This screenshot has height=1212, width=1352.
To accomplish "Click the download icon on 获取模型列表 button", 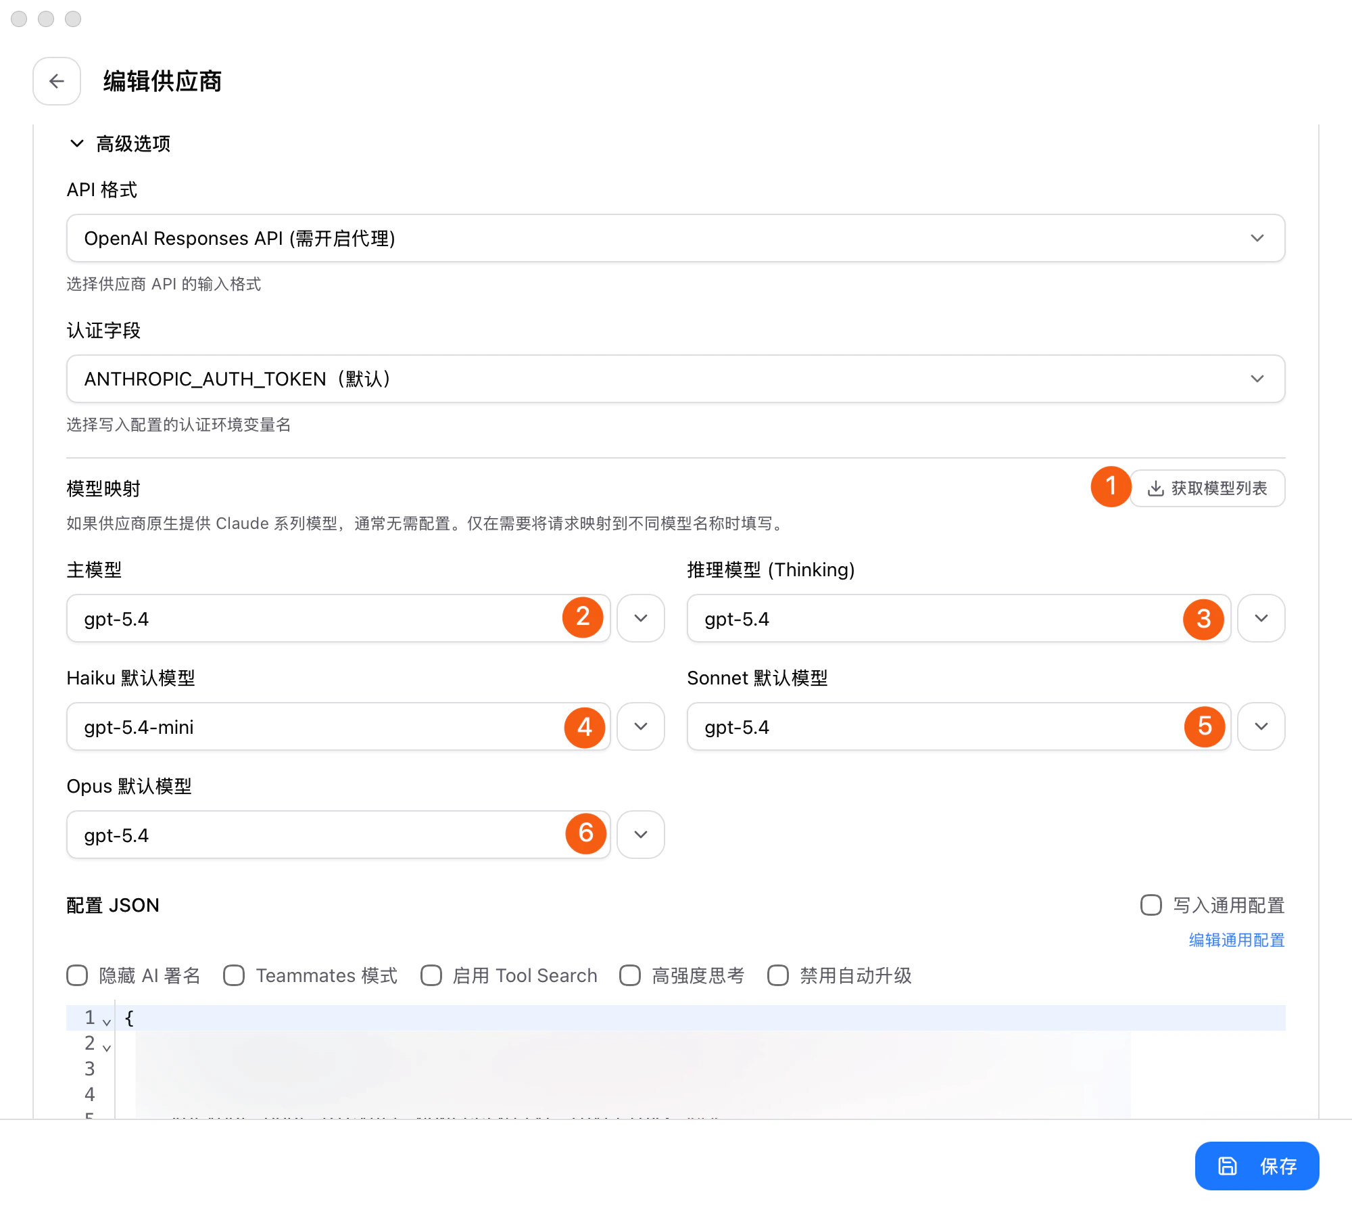I will pyautogui.click(x=1155, y=488).
